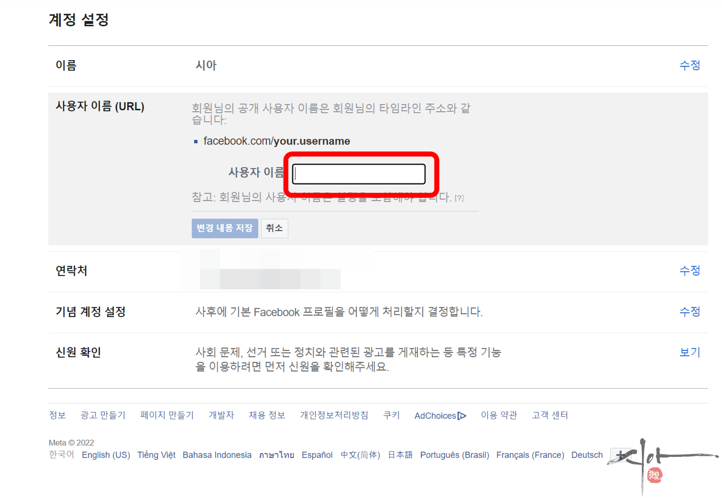
Task: Edit the 연락처 row via 수정
Action: coord(690,270)
